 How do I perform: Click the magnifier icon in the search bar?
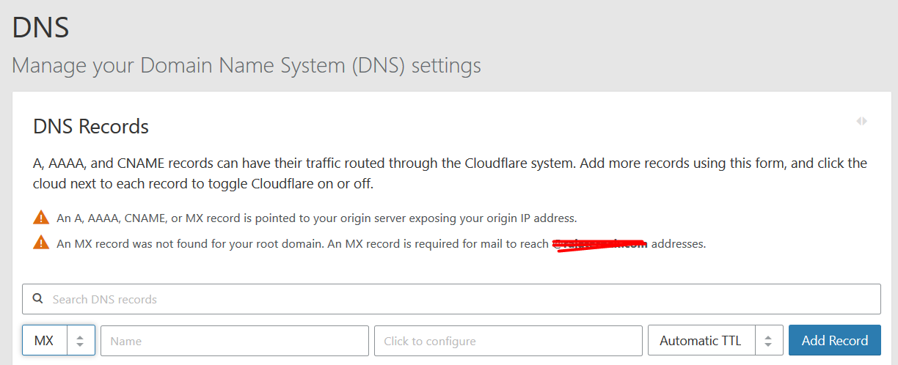coord(37,299)
